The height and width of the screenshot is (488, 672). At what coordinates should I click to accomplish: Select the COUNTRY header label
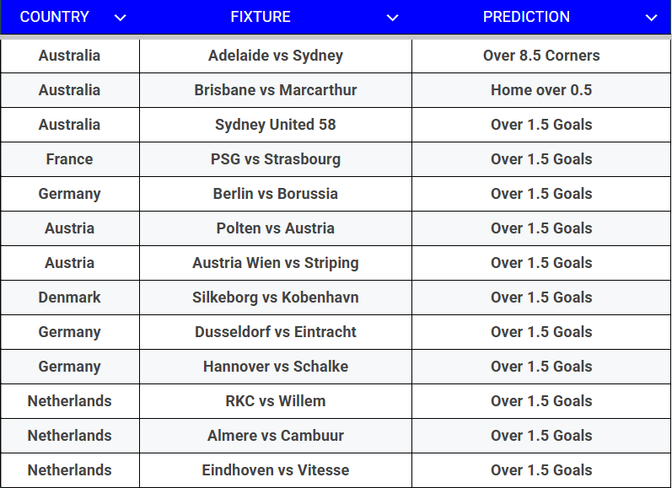(55, 17)
